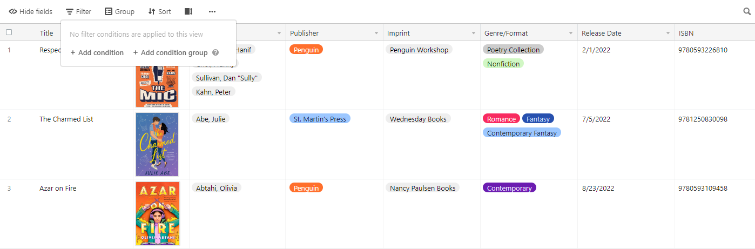The height and width of the screenshot is (249, 755).
Task: Select row number 3
Action: 9,188
